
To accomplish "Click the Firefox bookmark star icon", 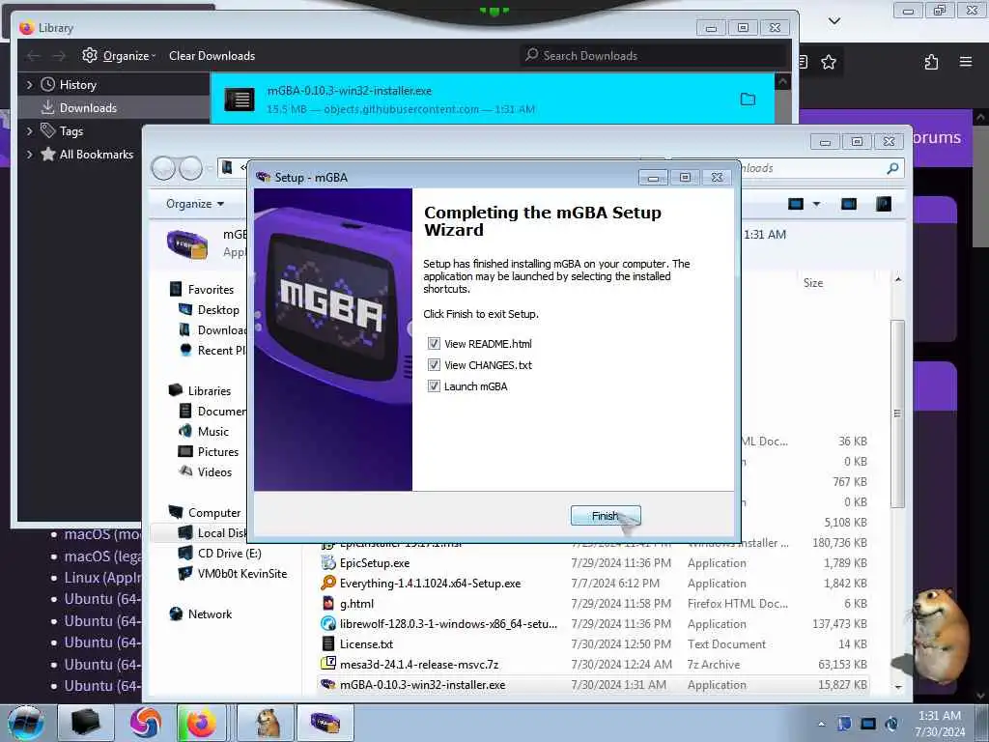I will (829, 62).
